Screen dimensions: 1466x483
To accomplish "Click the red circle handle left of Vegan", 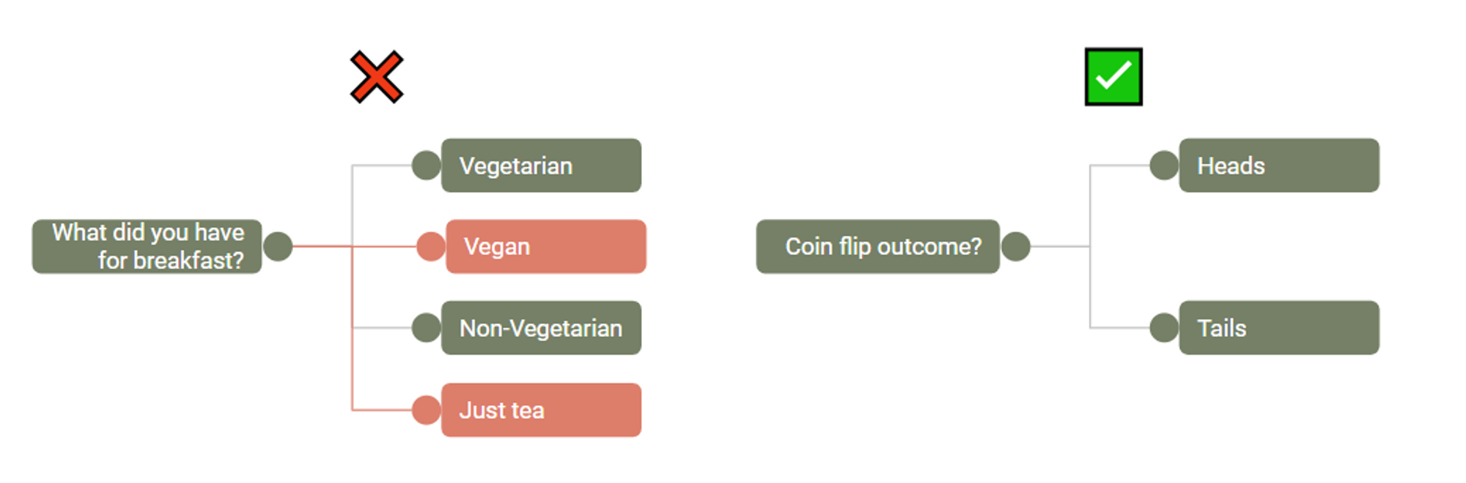I will [431, 246].
